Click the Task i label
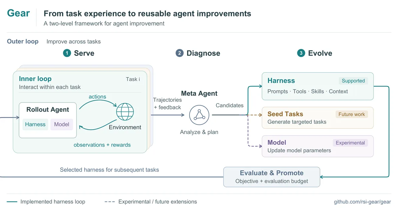This screenshot has height=210, width=400. pos(133,79)
